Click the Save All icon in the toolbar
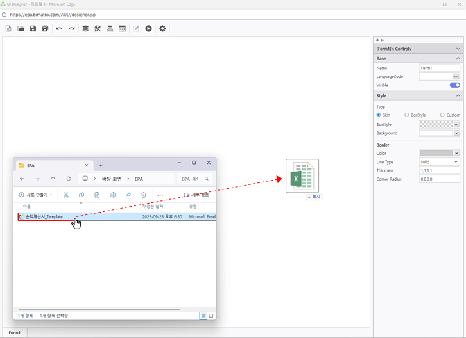This screenshot has width=466, height=338. point(45,29)
